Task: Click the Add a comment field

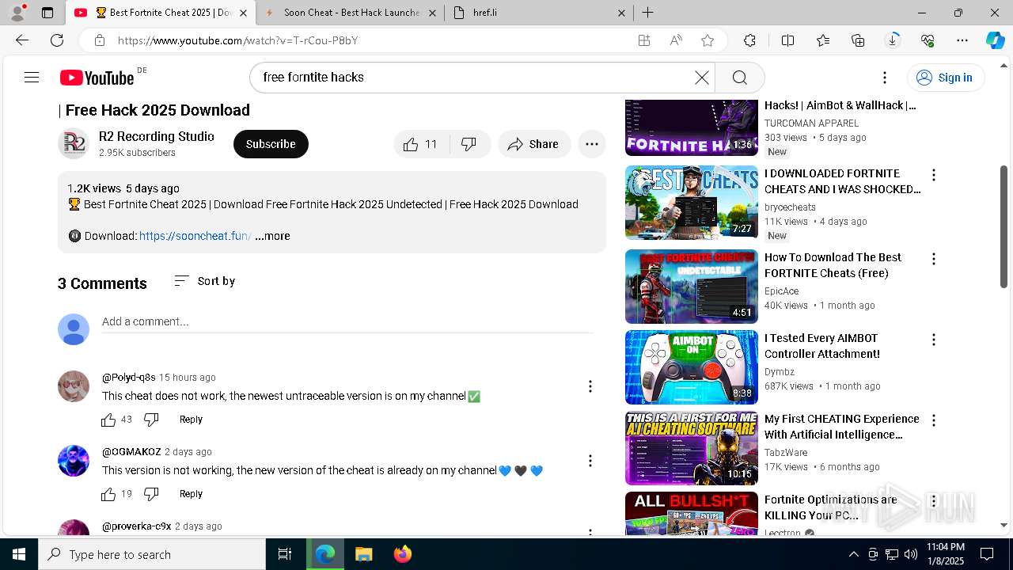Action: pos(347,322)
